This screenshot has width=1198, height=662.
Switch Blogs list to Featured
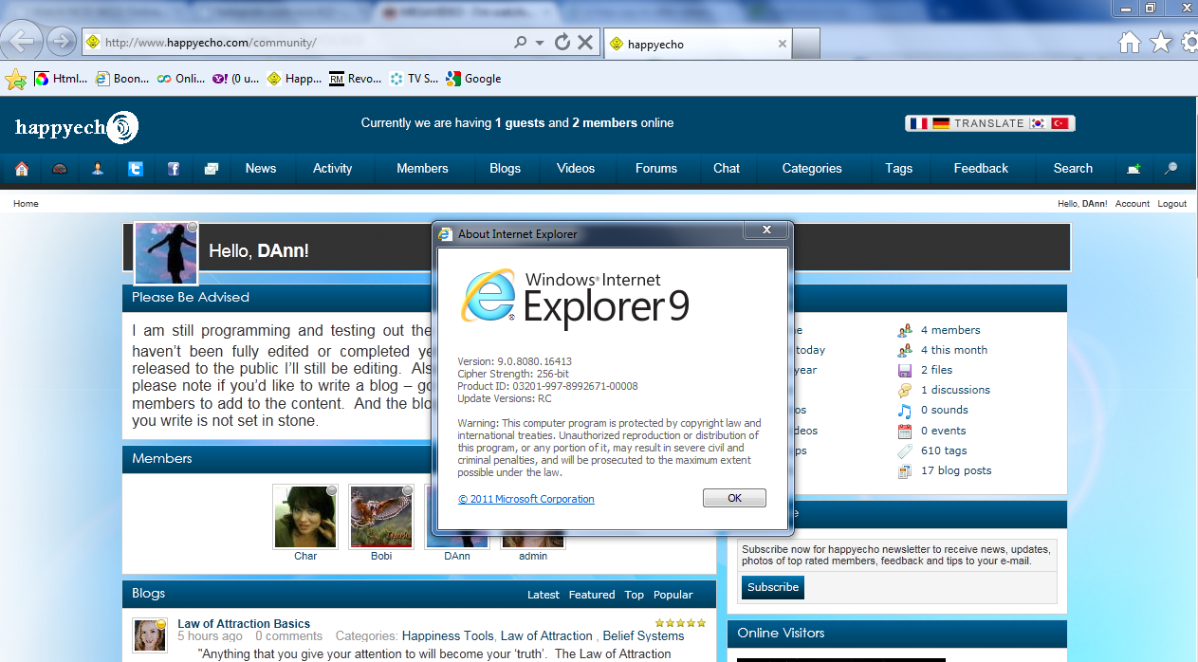[592, 595]
